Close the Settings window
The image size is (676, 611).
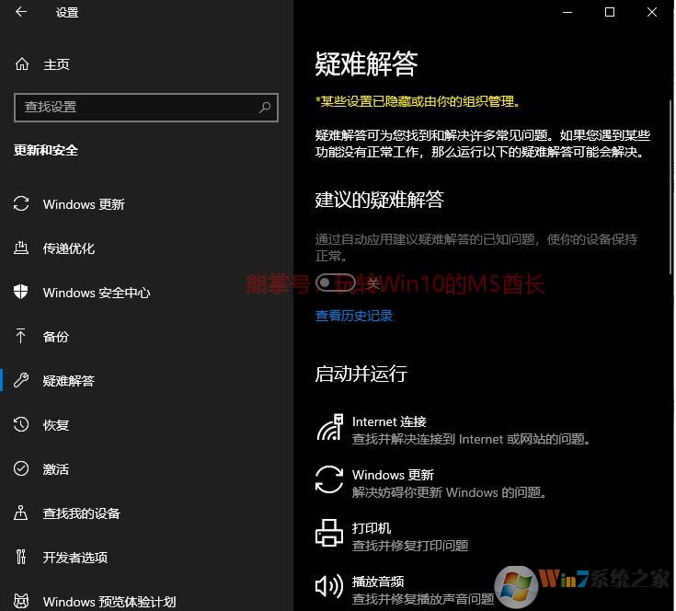pyautogui.click(x=652, y=12)
